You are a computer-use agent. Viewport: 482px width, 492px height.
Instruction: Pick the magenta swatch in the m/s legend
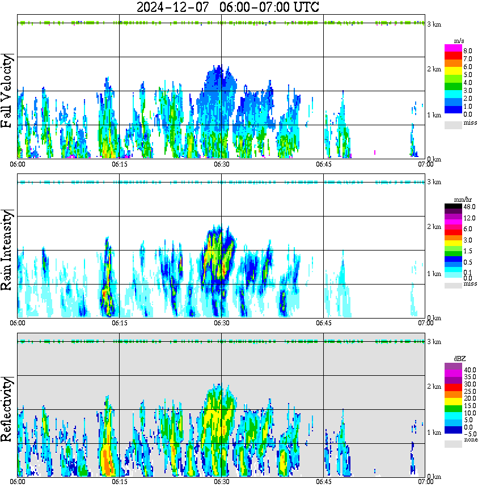(x=453, y=48)
